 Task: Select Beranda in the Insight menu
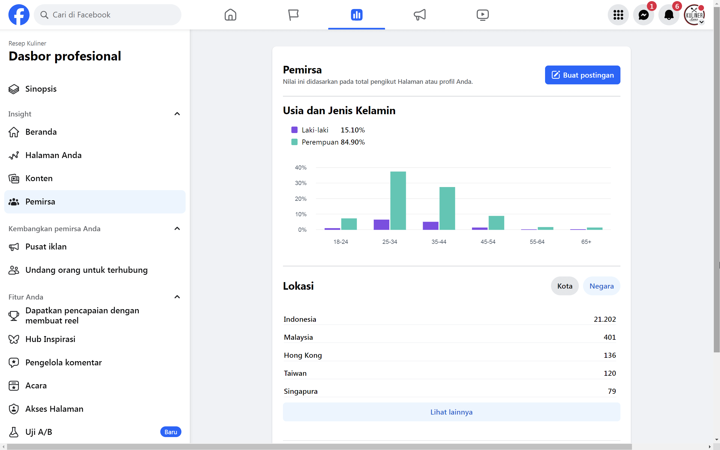tap(41, 132)
